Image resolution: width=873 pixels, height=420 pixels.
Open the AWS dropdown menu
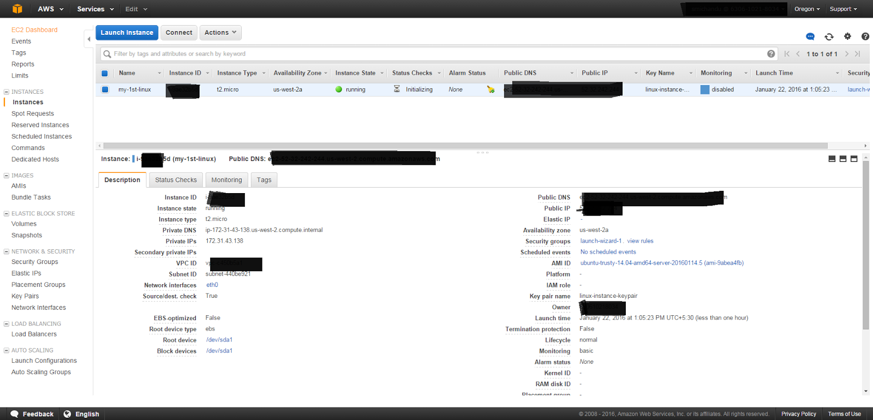pos(51,9)
